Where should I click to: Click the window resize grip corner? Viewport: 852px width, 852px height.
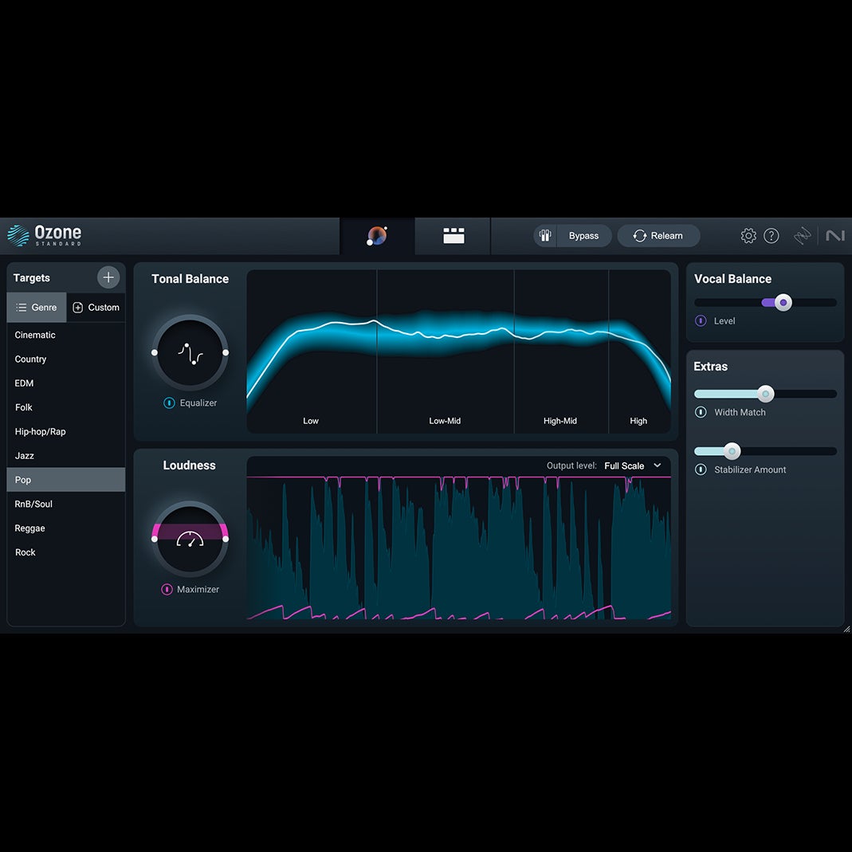click(x=846, y=629)
